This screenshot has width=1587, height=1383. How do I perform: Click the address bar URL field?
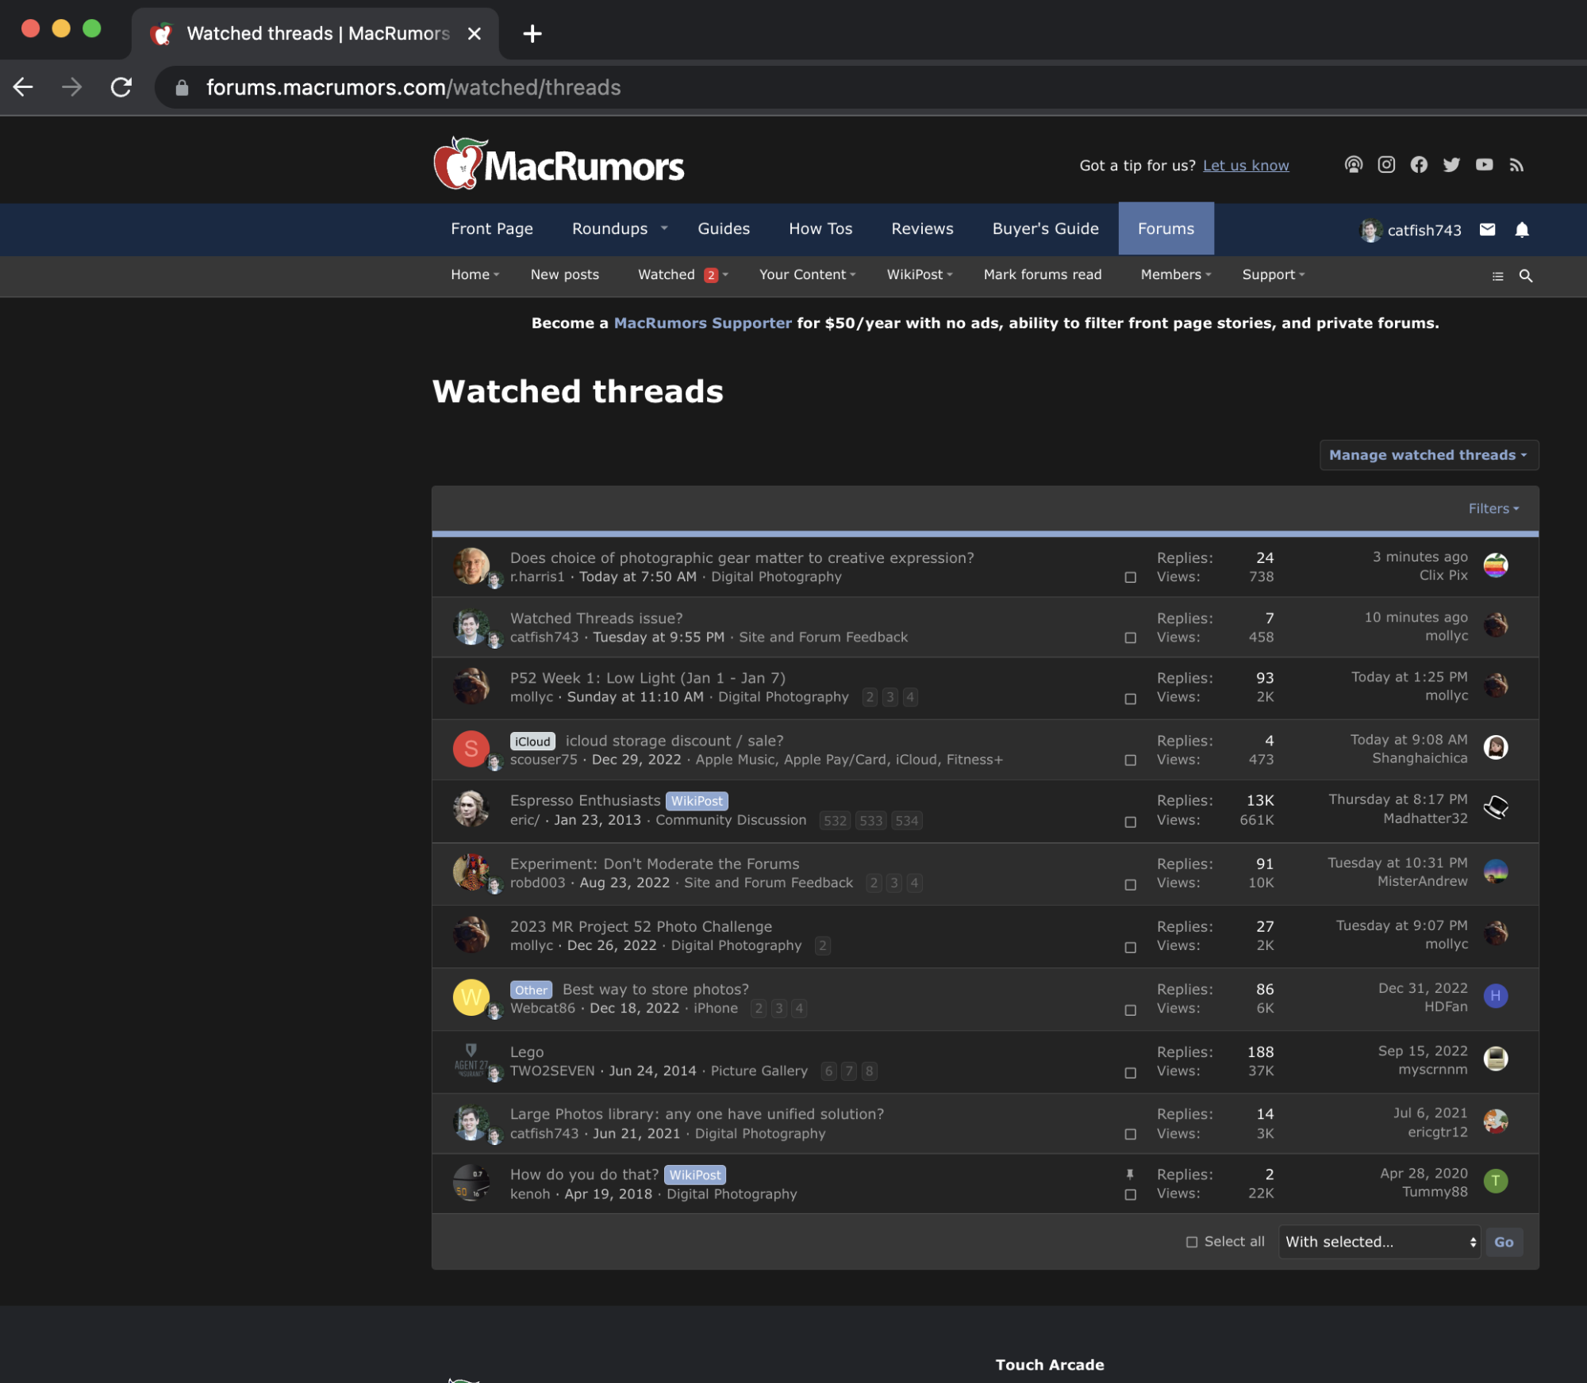(x=873, y=87)
